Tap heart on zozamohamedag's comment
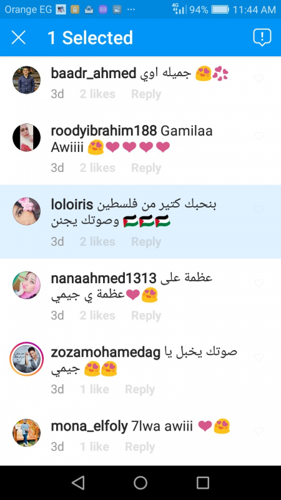The image size is (281, 500). [259, 357]
